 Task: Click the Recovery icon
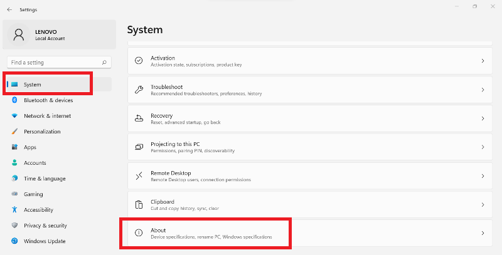tap(139, 118)
